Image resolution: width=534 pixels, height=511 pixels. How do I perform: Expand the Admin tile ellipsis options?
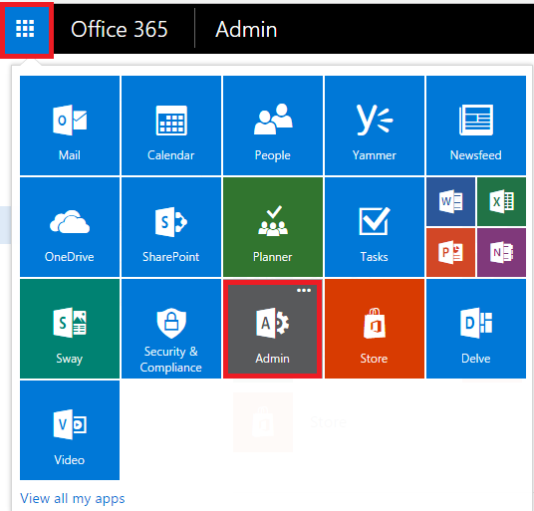[304, 291]
